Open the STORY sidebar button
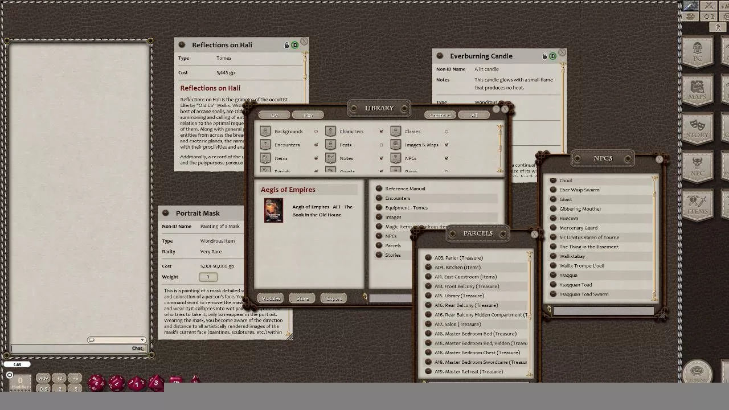The height and width of the screenshot is (410, 729). (x=697, y=130)
